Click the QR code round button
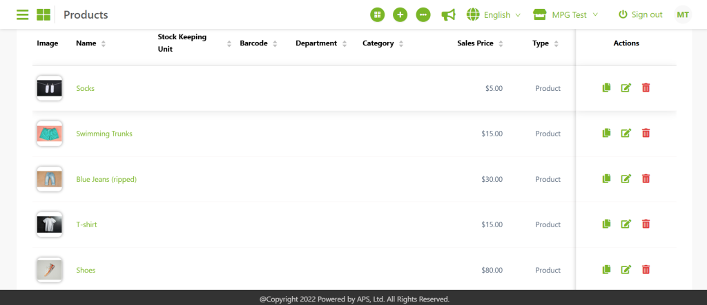This screenshot has width=707, height=305. coord(378,15)
